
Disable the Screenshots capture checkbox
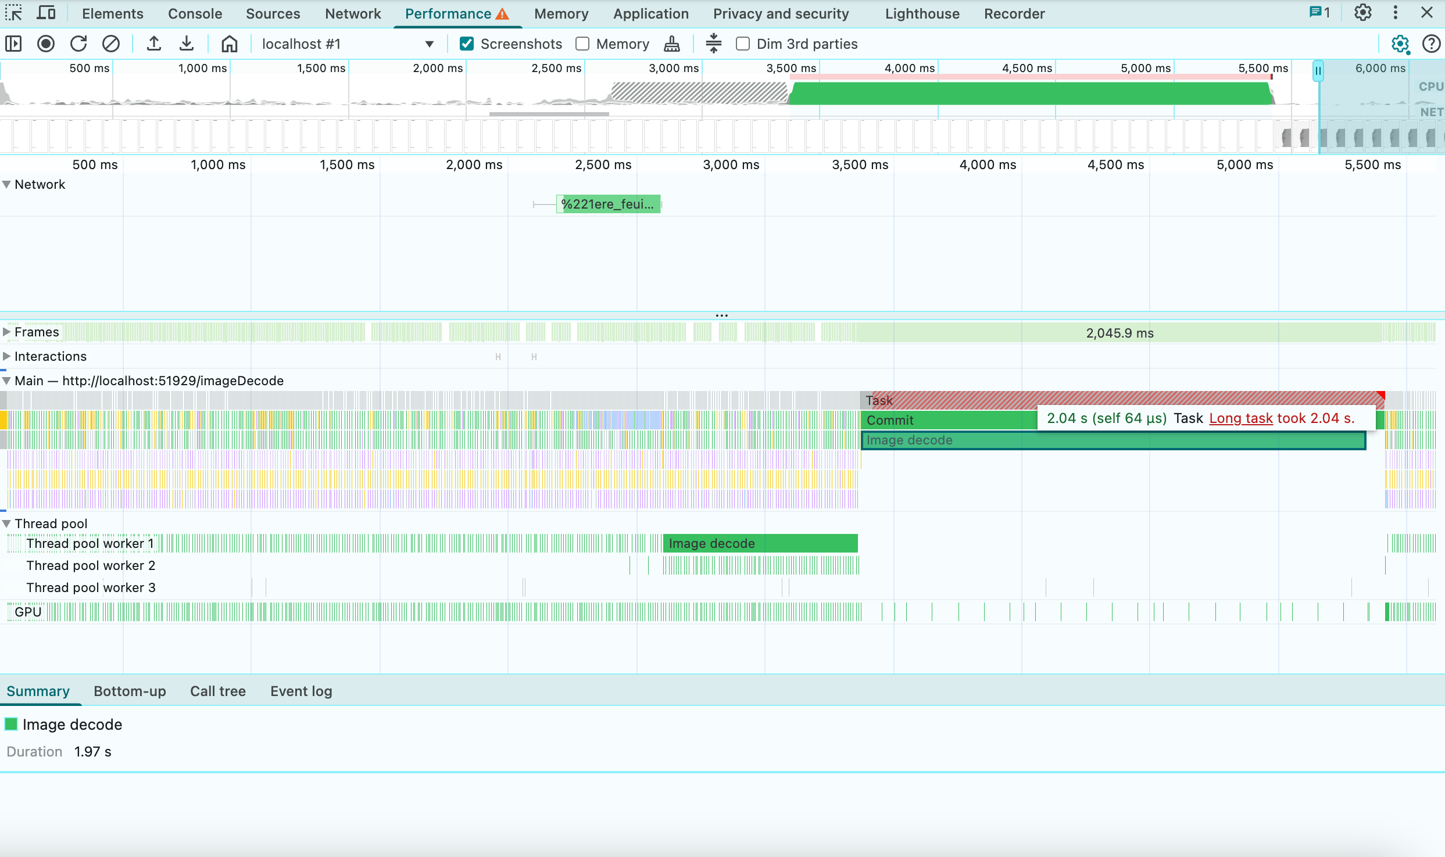[467, 44]
